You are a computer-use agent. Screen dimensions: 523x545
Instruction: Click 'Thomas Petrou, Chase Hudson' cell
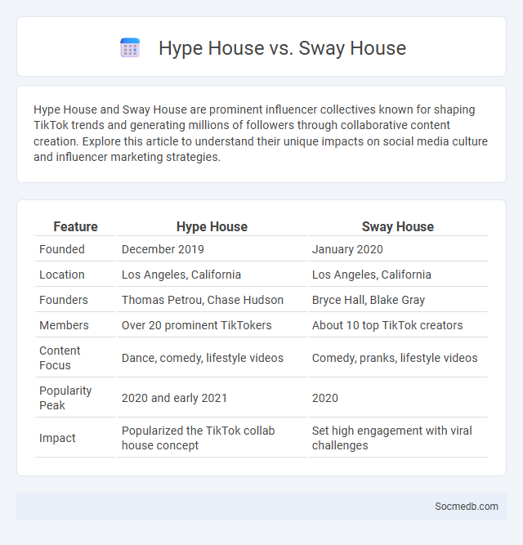tap(203, 300)
